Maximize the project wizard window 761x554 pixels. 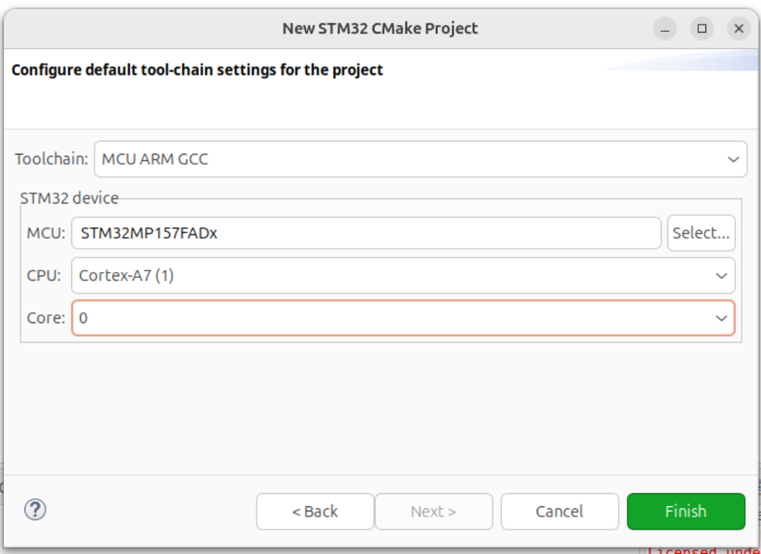coord(702,29)
